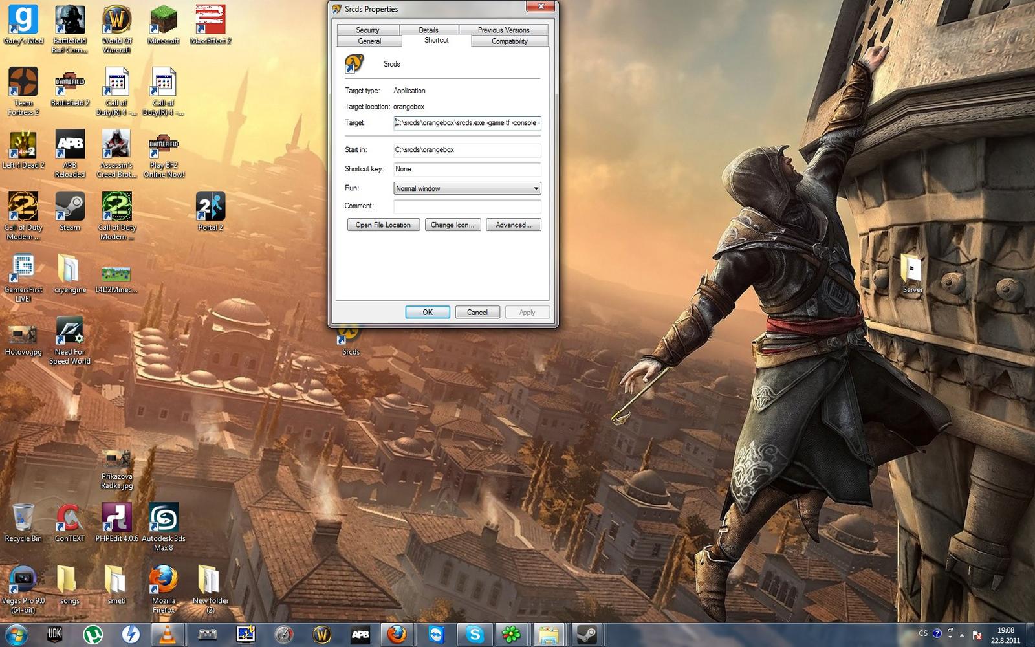Select the MassEffect 2 desktop shortcut

(210, 25)
